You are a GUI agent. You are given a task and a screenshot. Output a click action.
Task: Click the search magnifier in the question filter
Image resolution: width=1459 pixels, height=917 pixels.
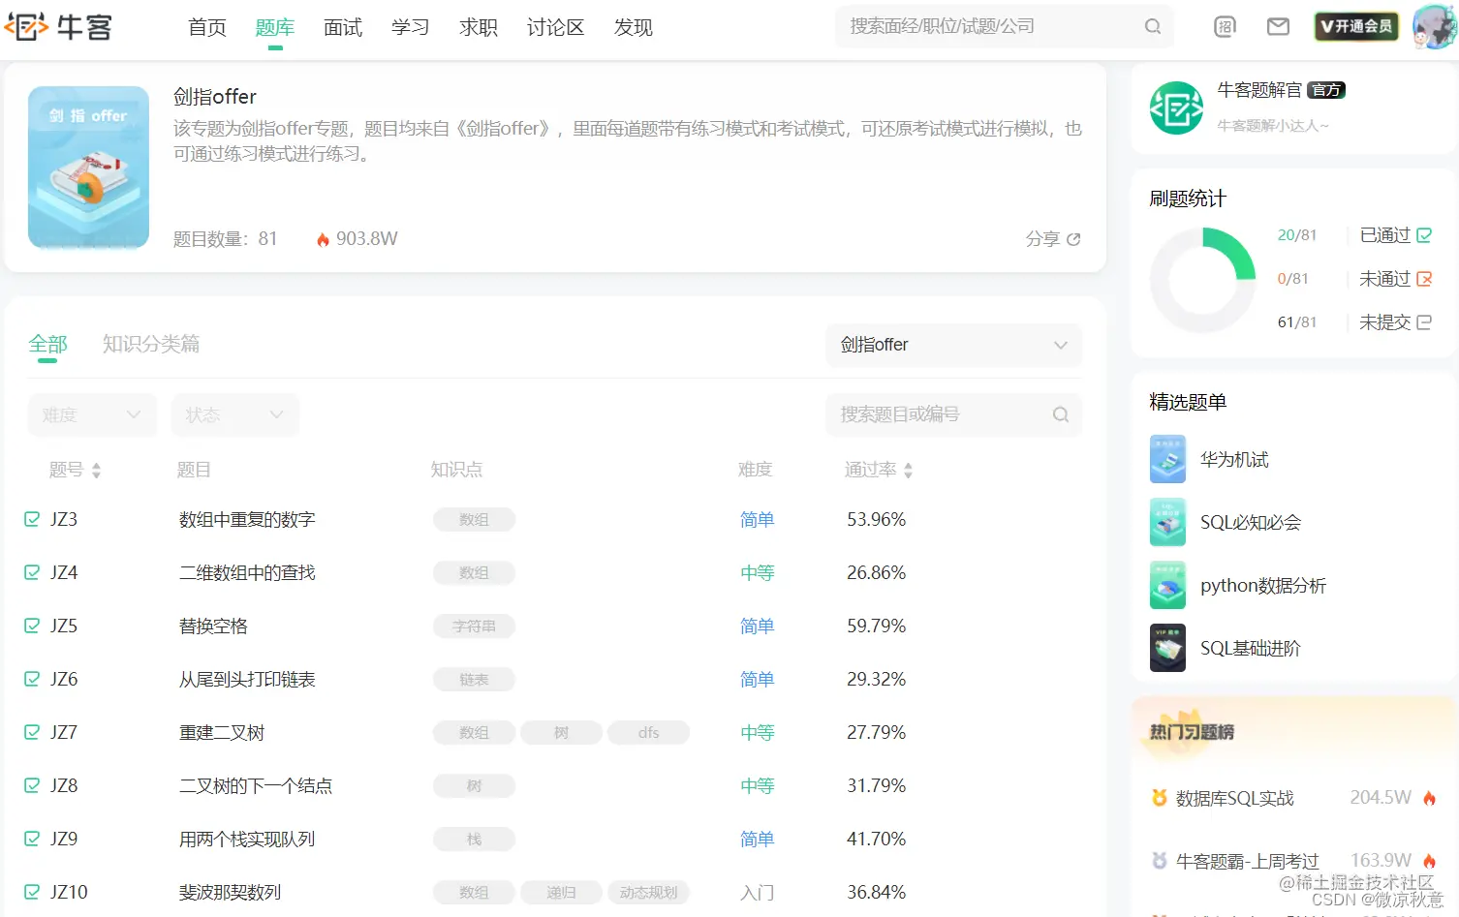click(1060, 414)
